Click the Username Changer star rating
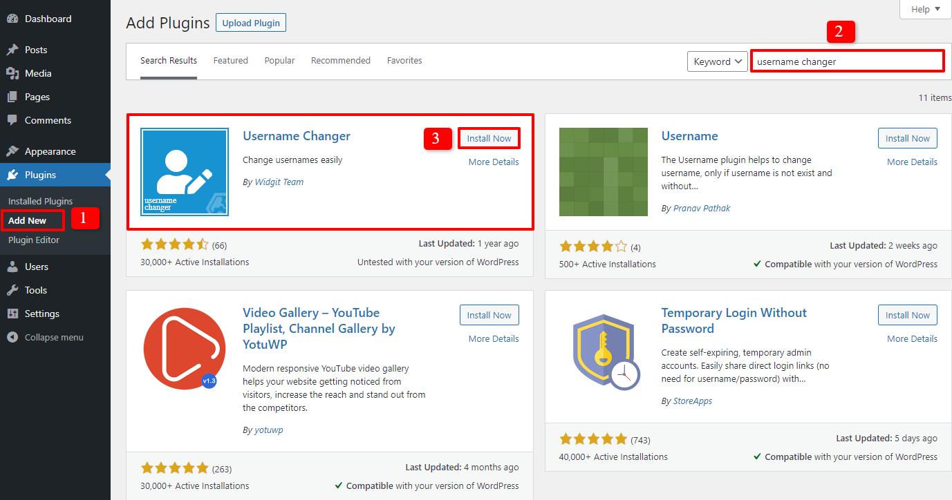Viewport: 952px width, 500px height. click(174, 244)
